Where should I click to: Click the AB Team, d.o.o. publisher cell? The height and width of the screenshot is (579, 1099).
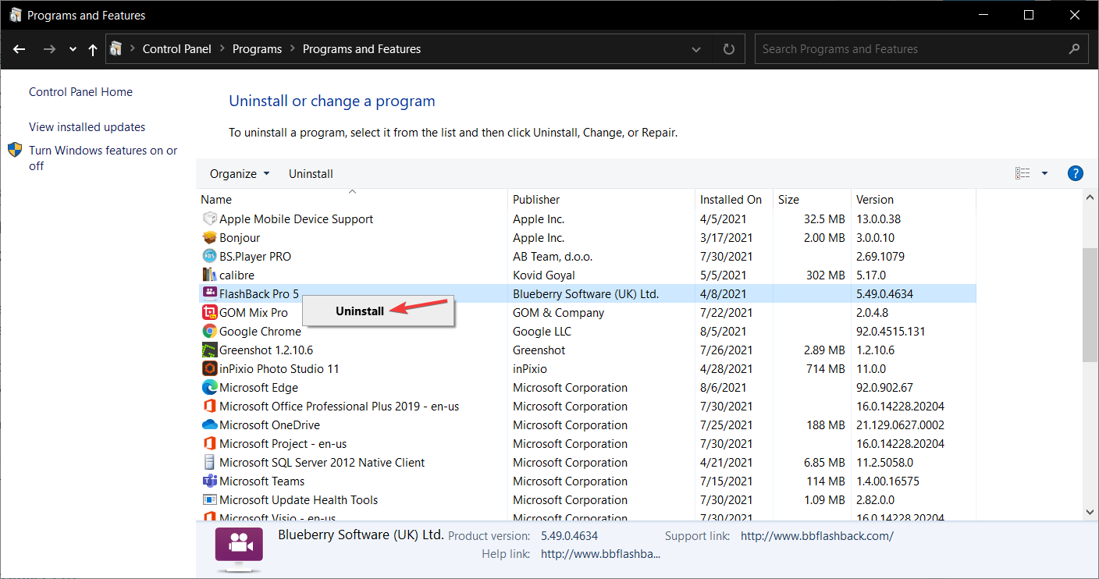(553, 257)
